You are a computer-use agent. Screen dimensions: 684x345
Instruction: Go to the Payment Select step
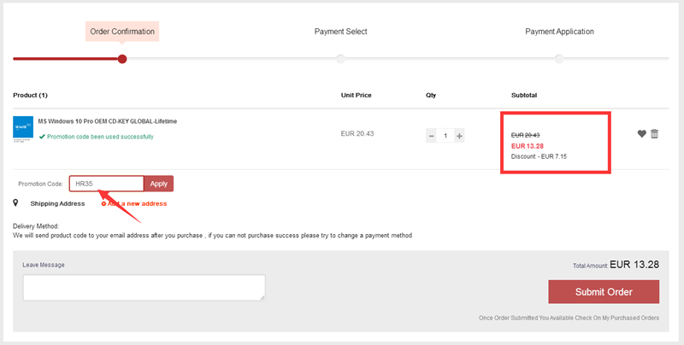coord(340,32)
